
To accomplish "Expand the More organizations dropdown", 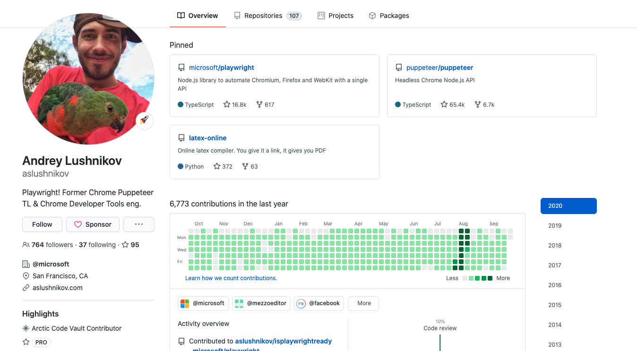I will tap(364, 303).
